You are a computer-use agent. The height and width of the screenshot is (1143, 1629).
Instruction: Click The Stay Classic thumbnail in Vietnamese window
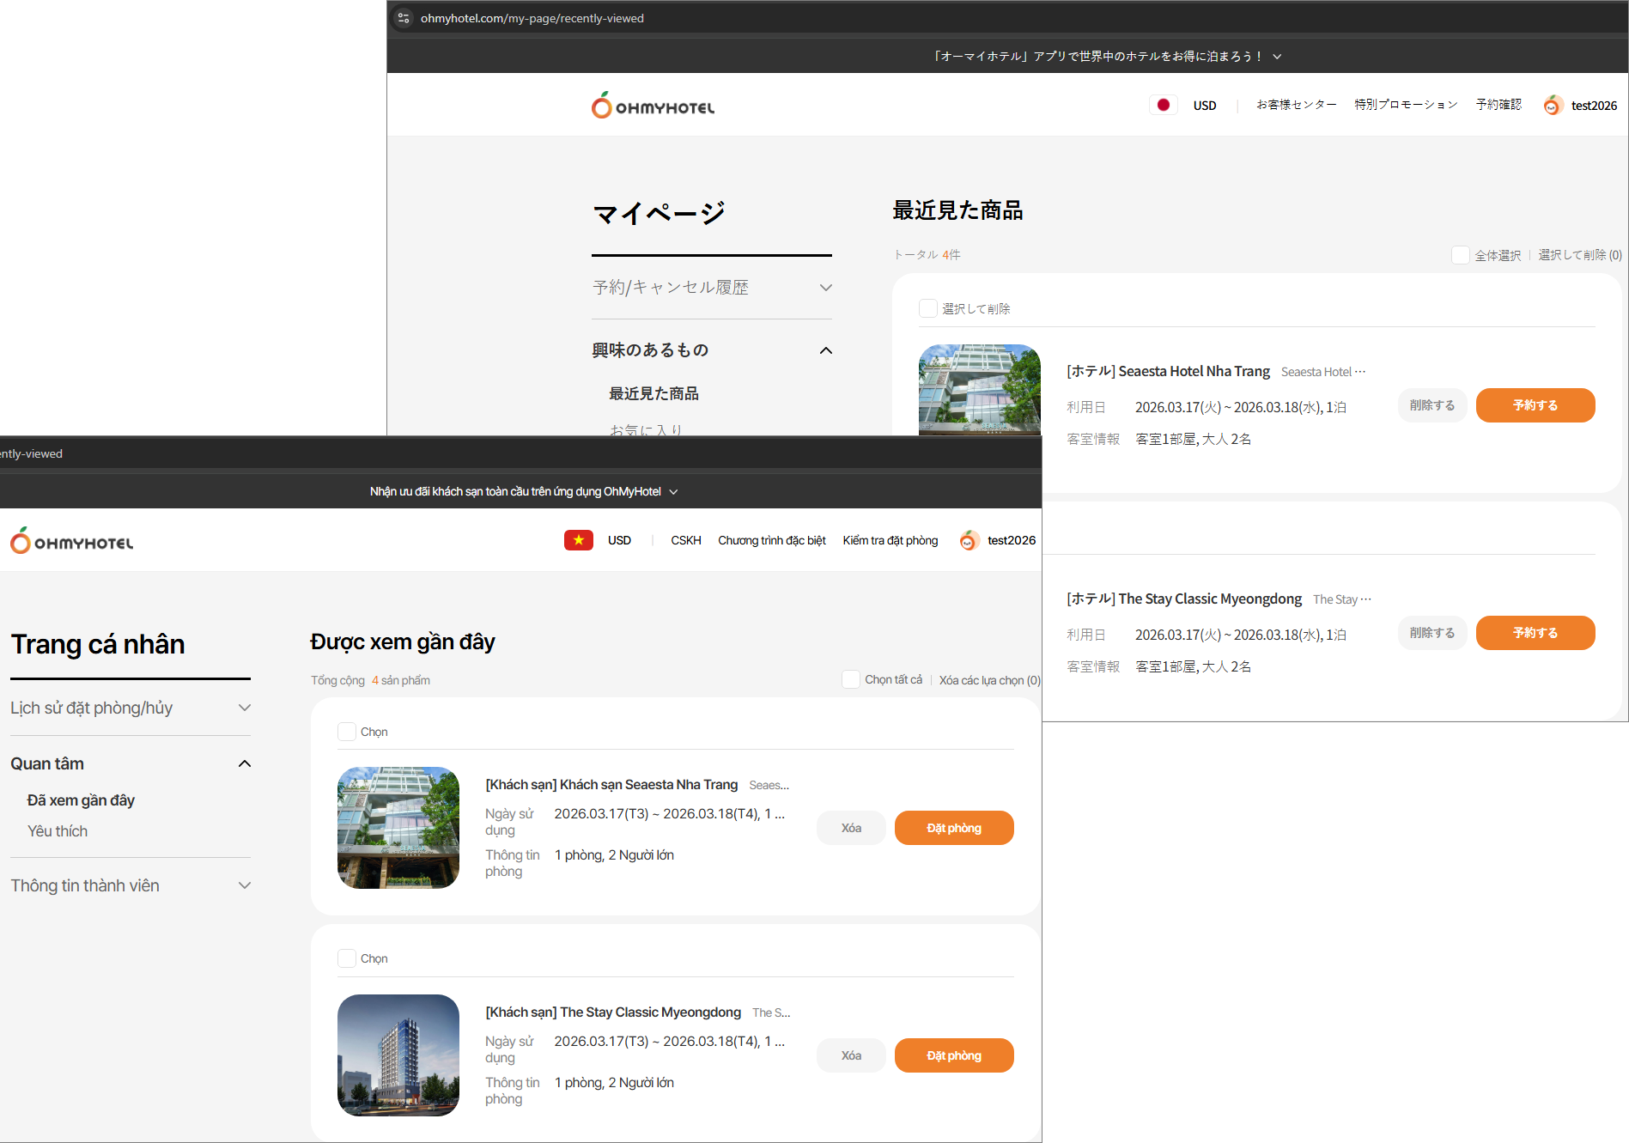[398, 1055]
